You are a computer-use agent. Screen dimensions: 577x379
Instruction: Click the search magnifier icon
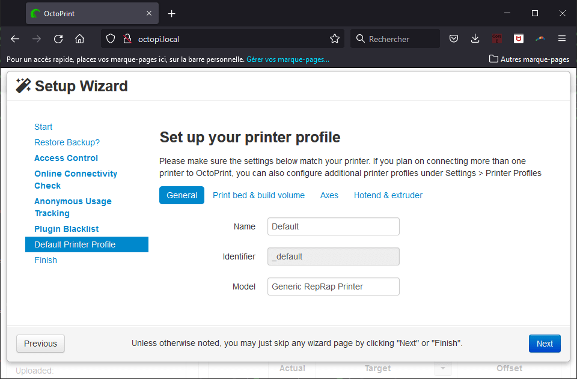(360, 39)
